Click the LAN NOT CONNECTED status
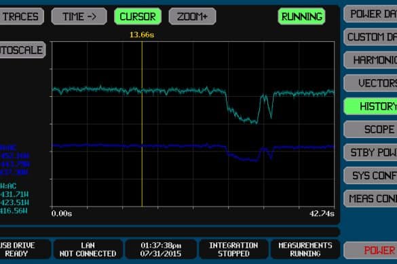 tap(88, 249)
